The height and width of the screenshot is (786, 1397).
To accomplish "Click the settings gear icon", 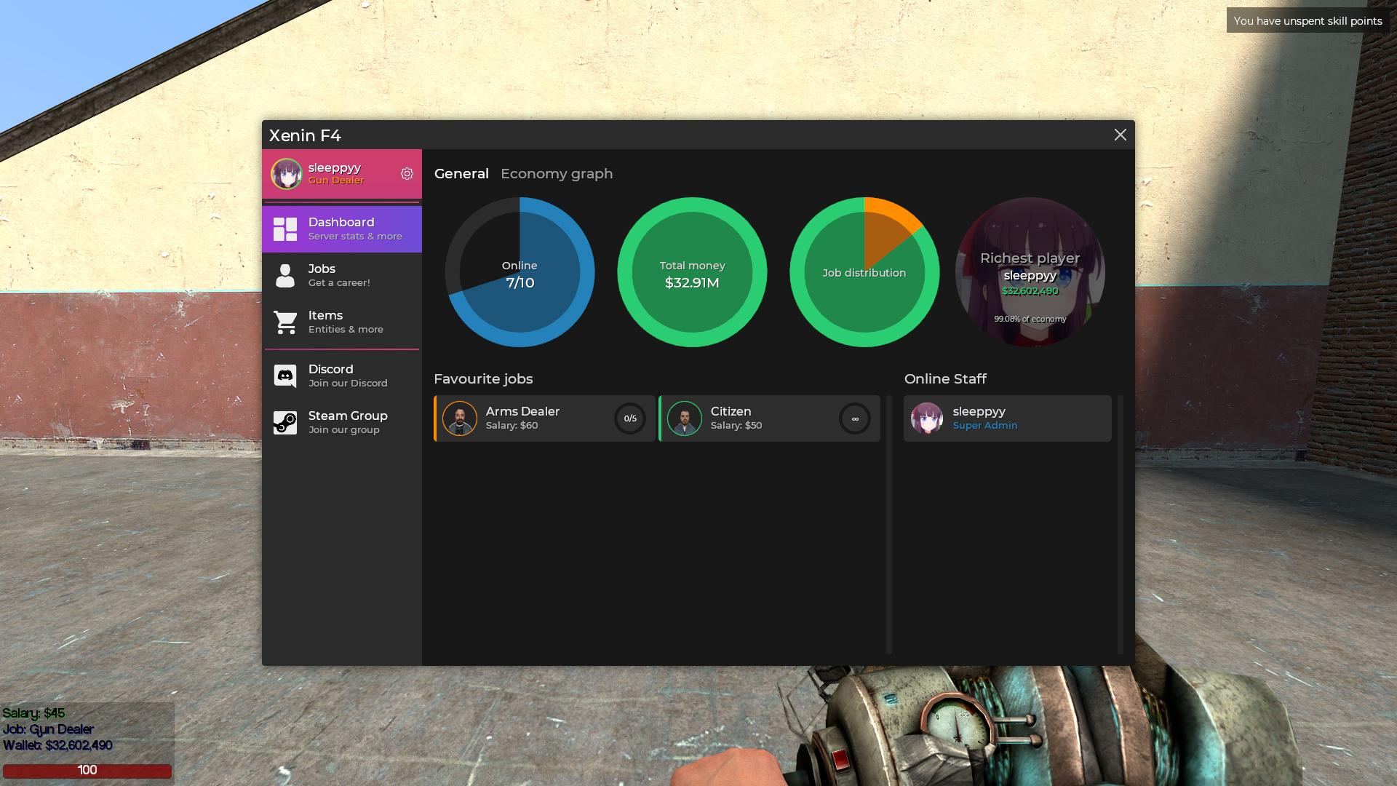I will tap(407, 172).
